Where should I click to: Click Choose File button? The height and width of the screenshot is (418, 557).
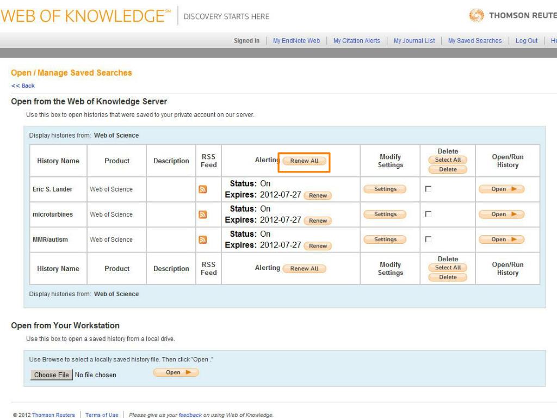(x=52, y=374)
